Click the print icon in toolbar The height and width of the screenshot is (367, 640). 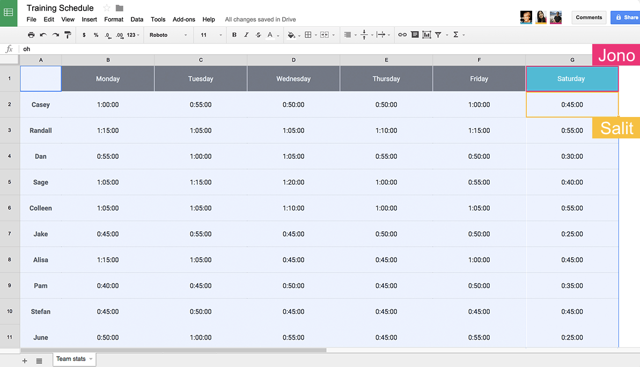[31, 35]
